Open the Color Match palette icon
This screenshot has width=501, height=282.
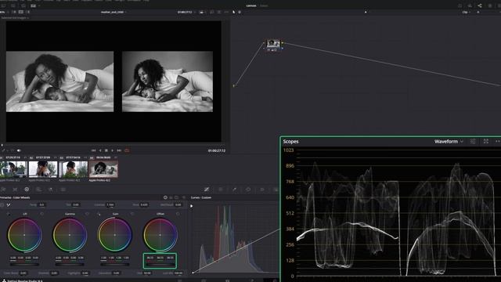pyautogui.click(x=15, y=190)
